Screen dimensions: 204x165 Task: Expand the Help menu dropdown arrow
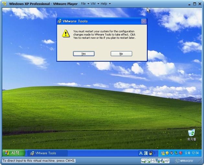[110, 4]
